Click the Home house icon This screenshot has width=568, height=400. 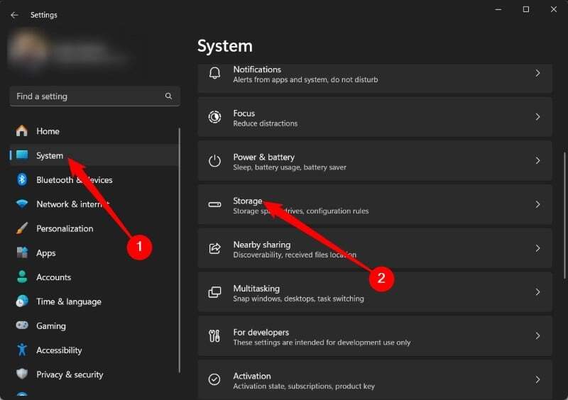click(x=22, y=130)
